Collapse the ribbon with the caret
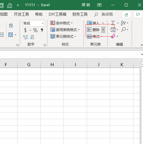The image size is (143, 144). [x=142, y=45]
